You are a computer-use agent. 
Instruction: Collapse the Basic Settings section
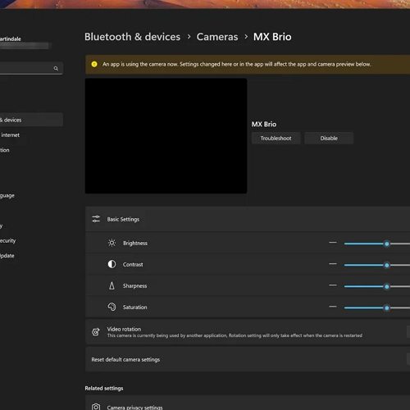point(248,219)
